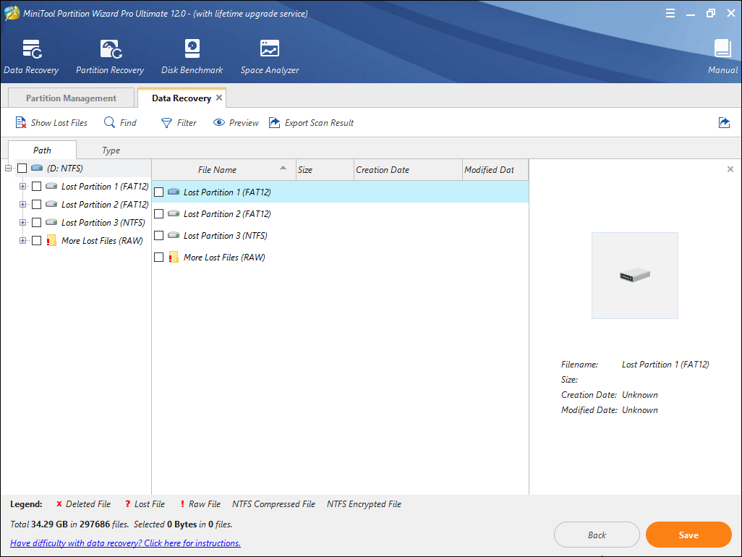Click the Preview eye icon
The image size is (742, 557).
pyautogui.click(x=219, y=123)
